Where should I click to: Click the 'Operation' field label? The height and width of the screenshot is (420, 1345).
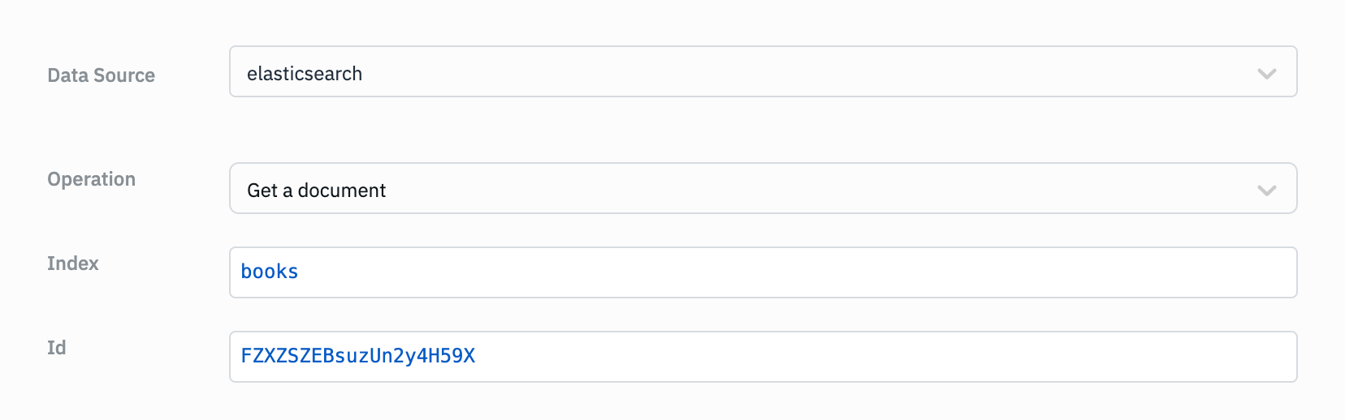pyautogui.click(x=91, y=179)
